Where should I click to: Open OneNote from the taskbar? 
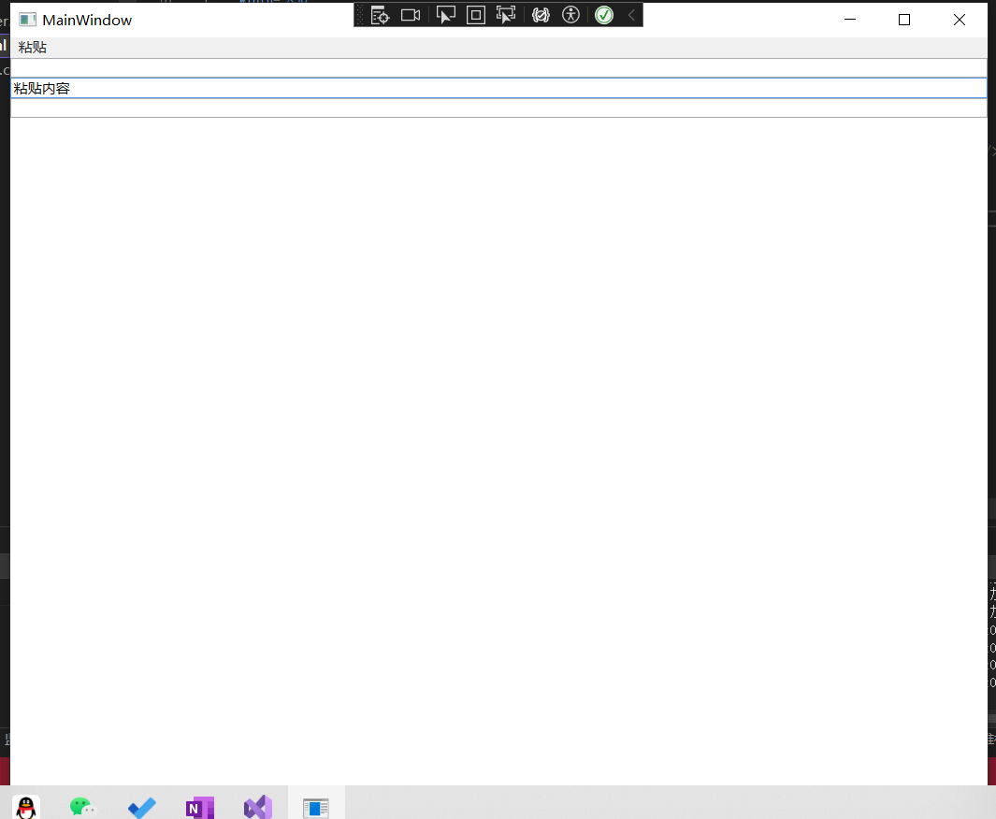tap(199, 808)
